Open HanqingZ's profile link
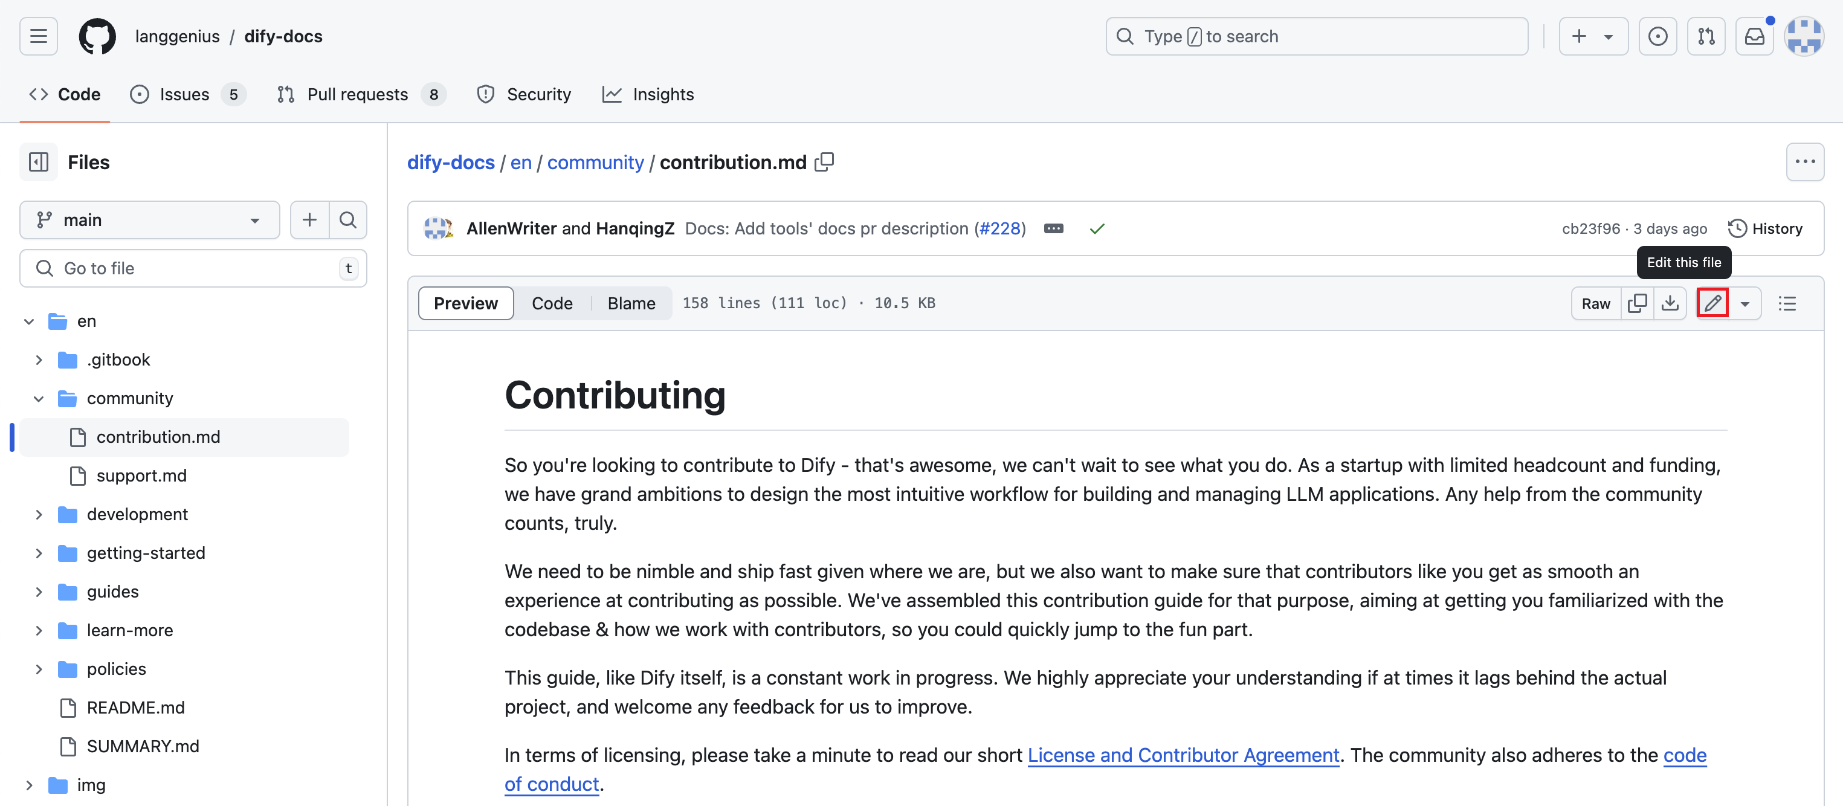1843x806 pixels. pos(635,229)
